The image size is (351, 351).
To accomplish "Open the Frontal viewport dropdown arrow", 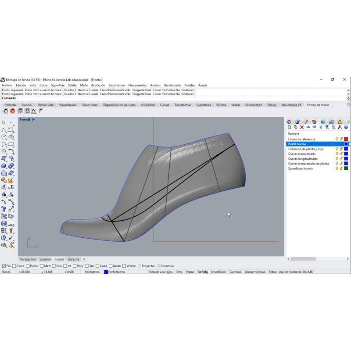I will tap(34, 119).
